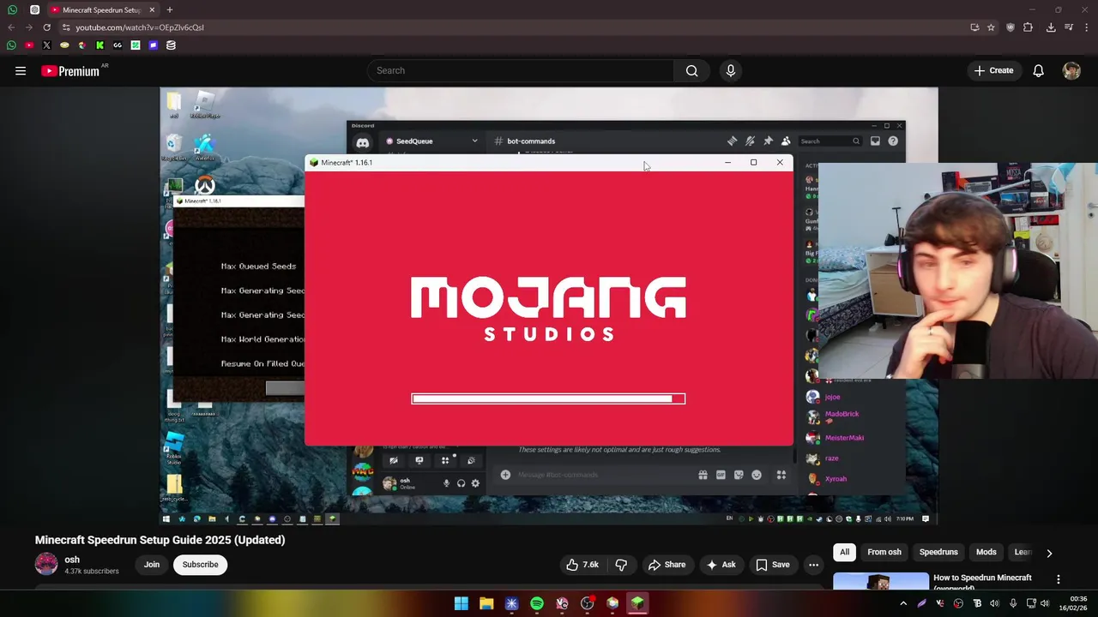This screenshot has height=617, width=1098.
Task: Mute microphone in Discord user panel
Action: [x=446, y=483]
